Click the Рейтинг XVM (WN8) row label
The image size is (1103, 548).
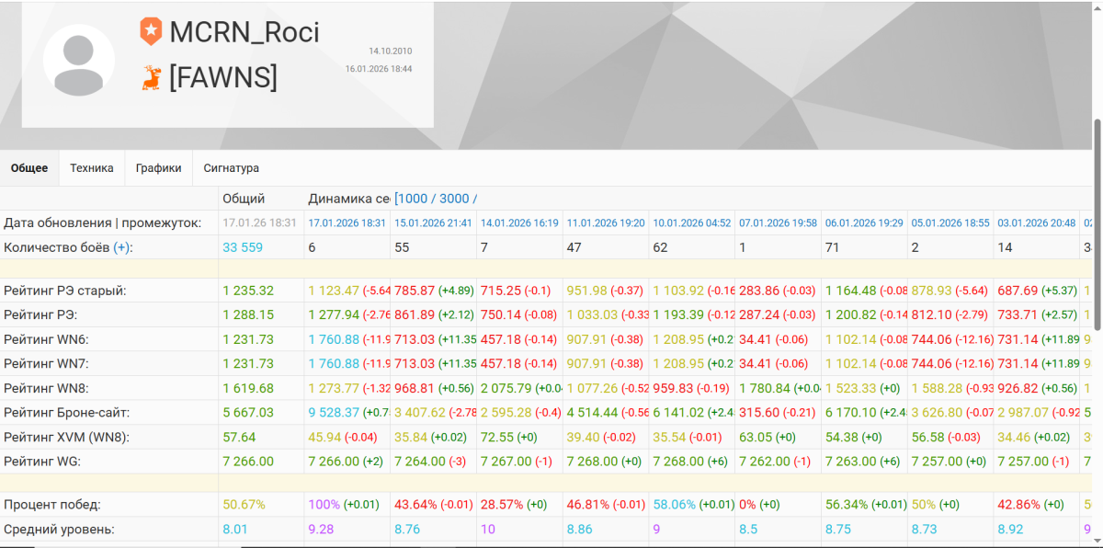(x=67, y=437)
